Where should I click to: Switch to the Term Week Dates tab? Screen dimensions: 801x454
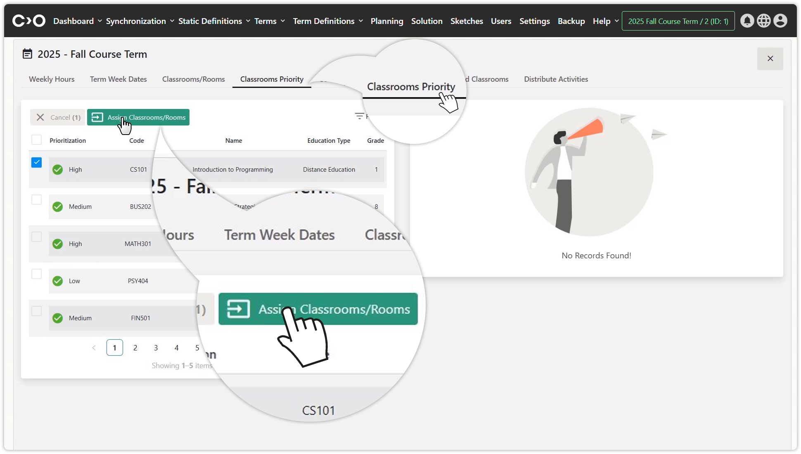(118, 79)
